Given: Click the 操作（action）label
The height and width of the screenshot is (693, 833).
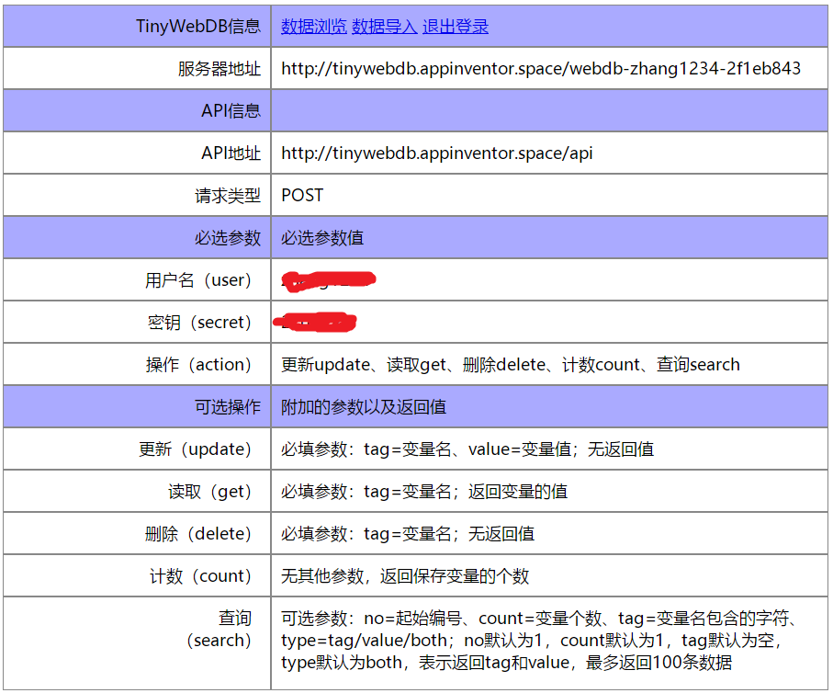Looking at the screenshot, I should [x=198, y=364].
